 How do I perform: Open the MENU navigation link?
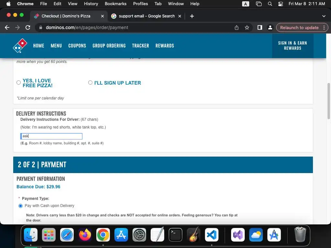click(56, 46)
